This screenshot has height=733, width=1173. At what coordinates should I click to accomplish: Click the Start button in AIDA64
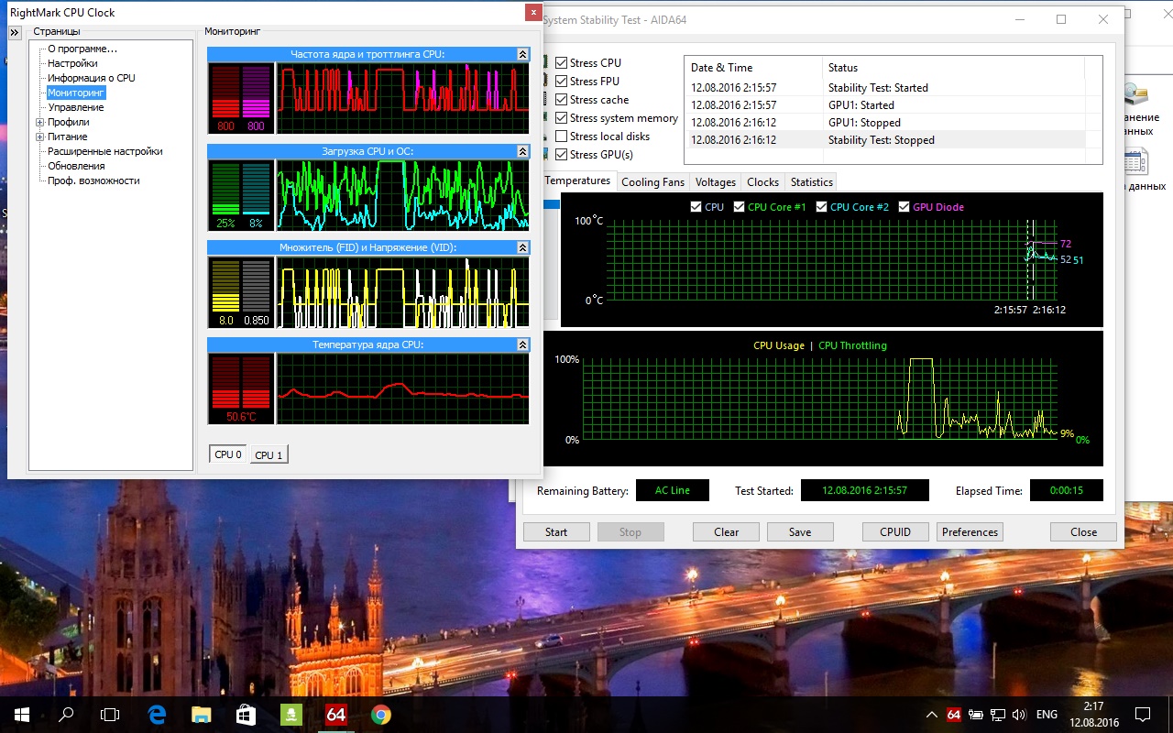pyautogui.click(x=556, y=531)
